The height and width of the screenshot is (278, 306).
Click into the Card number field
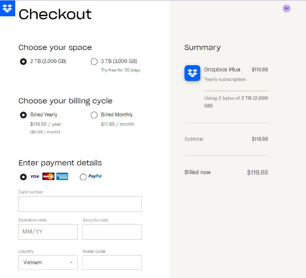pos(80,204)
